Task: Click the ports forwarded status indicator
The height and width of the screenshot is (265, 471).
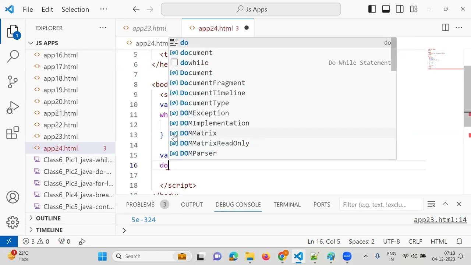Action: [x=64, y=241]
